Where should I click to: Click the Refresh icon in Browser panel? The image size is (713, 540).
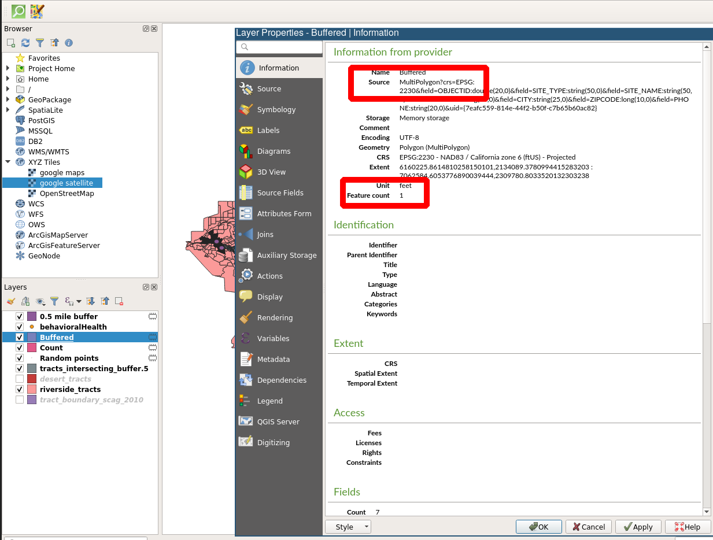[x=25, y=43]
